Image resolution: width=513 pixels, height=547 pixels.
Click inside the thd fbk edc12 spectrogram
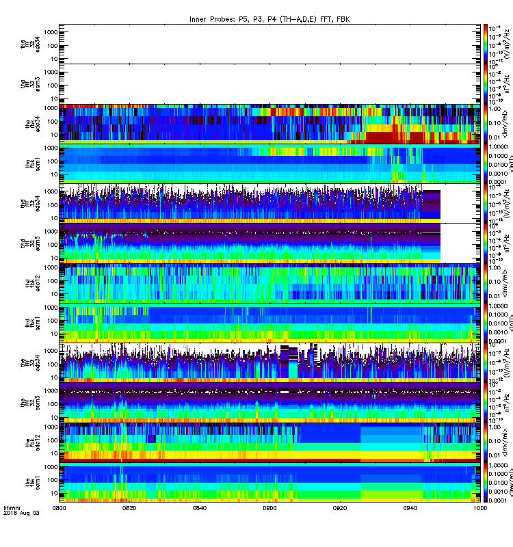click(x=269, y=283)
